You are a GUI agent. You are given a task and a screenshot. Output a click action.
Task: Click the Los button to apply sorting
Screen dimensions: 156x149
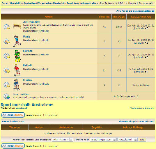[x=142, y=140]
